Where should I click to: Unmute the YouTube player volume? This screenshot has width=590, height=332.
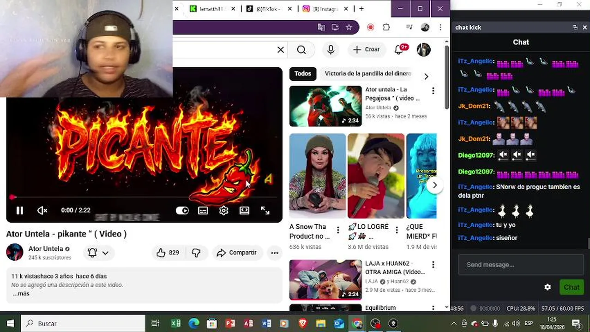click(x=42, y=211)
